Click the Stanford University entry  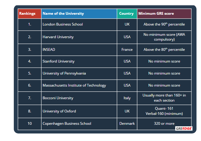tap(58, 61)
